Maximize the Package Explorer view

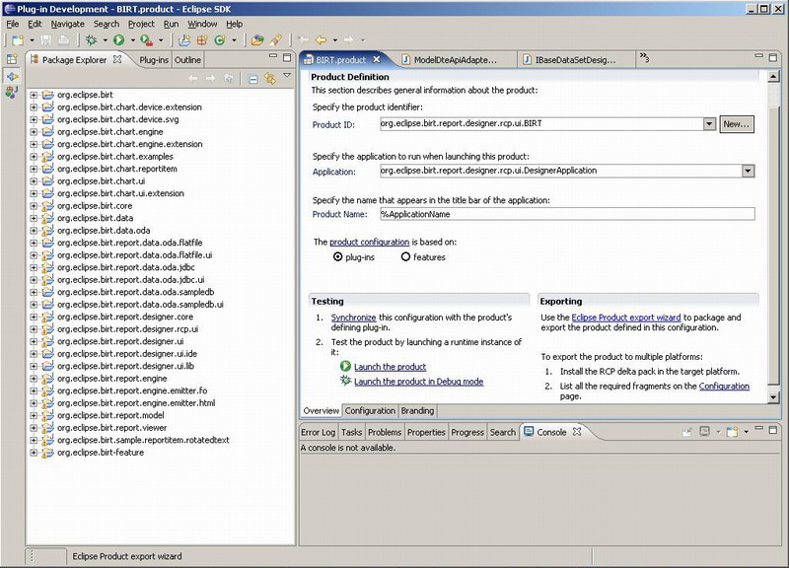(287, 58)
